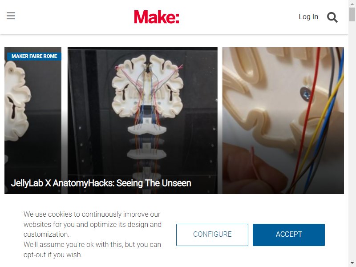Open the hamburger navigation menu

point(11,16)
